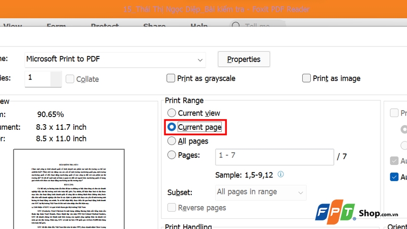
Task: Select the Pages radio button
Action: tap(171, 155)
